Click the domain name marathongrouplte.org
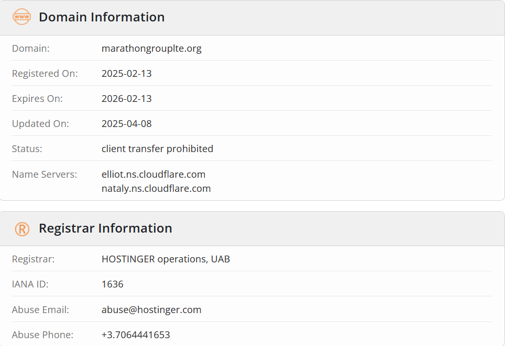Screen dimensions: 505x346 coord(151,49)
